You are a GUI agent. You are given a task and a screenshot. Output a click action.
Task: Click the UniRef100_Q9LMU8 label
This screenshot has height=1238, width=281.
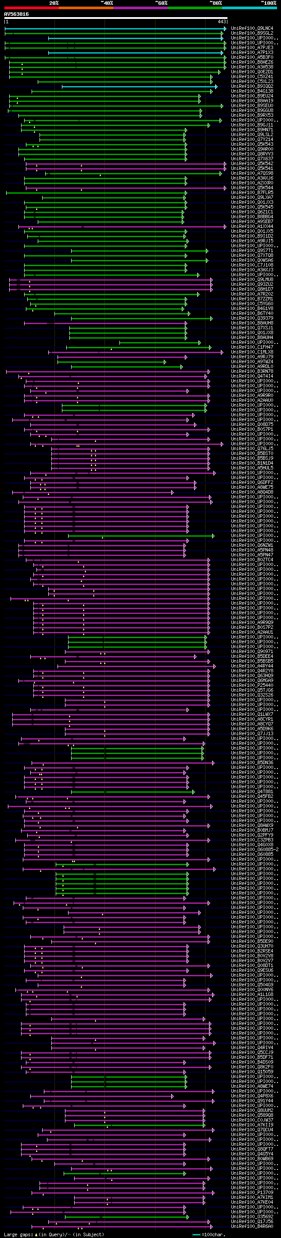(x=252, y=280)
